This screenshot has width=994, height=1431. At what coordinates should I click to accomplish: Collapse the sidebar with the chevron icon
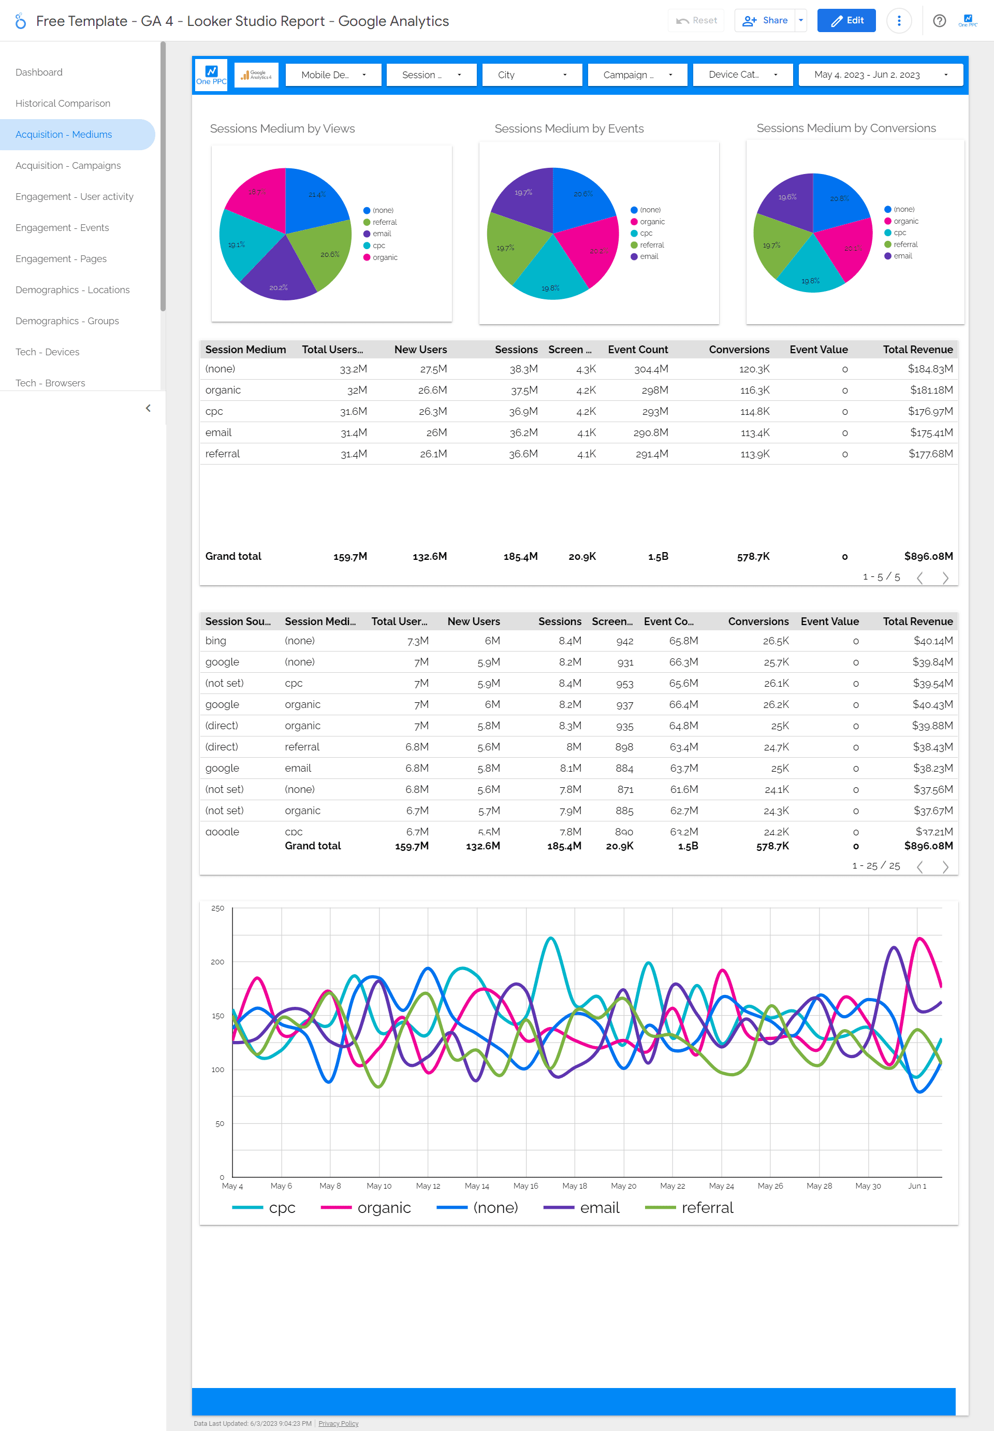[x=148, y=408]
